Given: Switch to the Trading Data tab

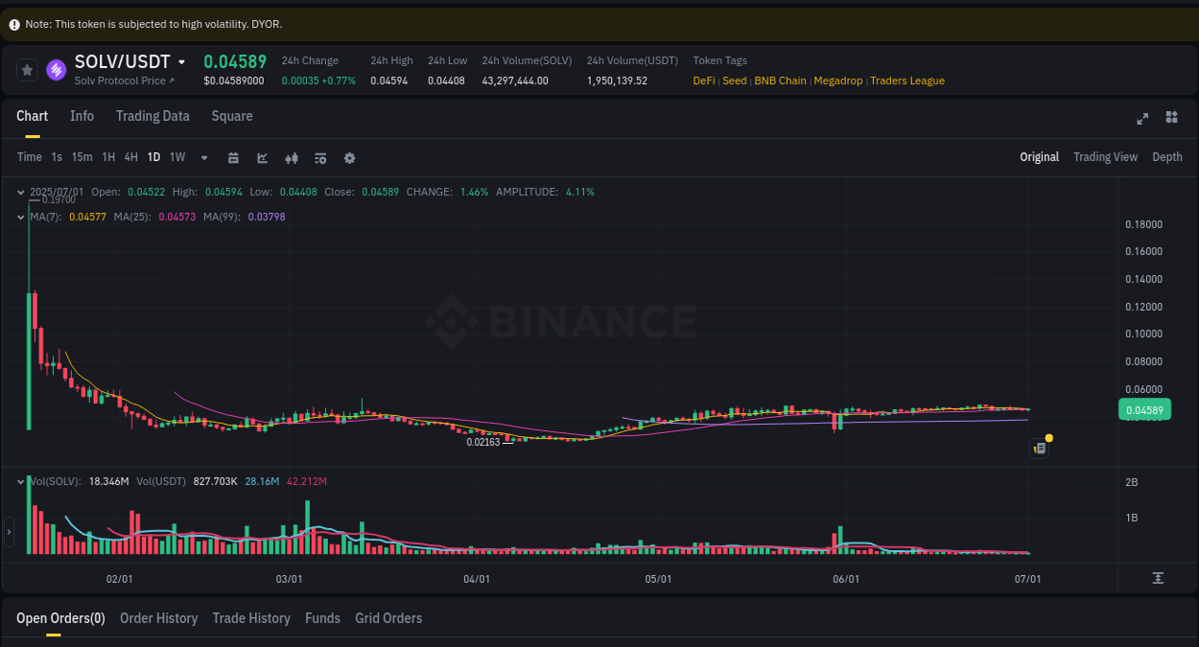Looking at the screenshot, I should pos(153,116).
